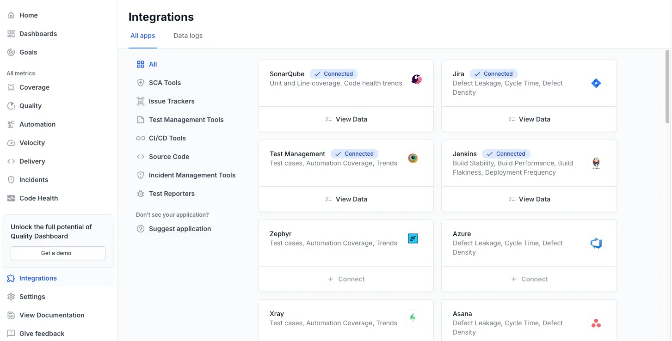Screen dimensions: 672x341
Task: Select the Jira diamond logo icon
Action: click(596, 83)
